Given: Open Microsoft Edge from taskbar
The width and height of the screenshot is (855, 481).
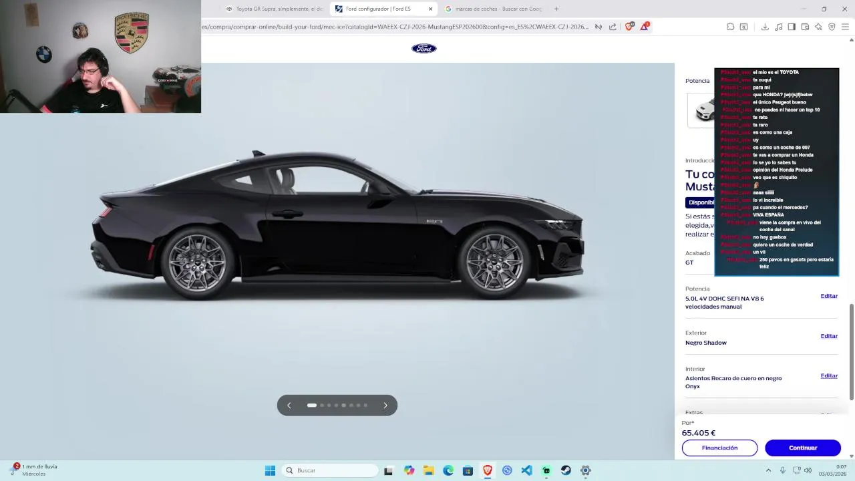Looking at the screenshot, I should [x=448, y=470].
